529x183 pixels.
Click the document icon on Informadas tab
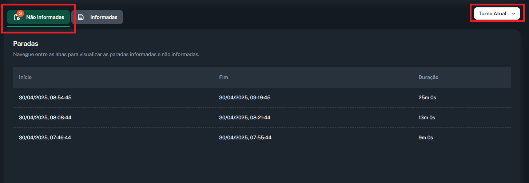pyautogui.click(x=81, y=17)
